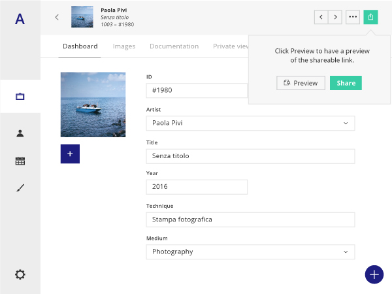Open the three-dots more options menu
Image resolution: width=392 pixels, height=294 pixels.
click(353, 17)
